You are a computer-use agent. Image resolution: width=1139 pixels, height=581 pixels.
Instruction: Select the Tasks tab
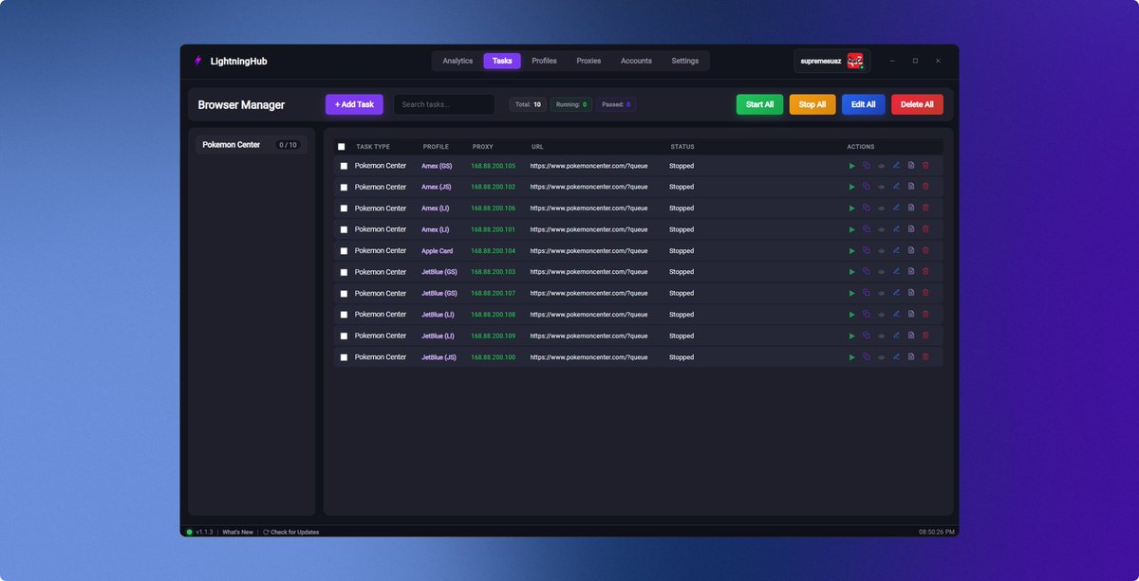click(502, 61)
